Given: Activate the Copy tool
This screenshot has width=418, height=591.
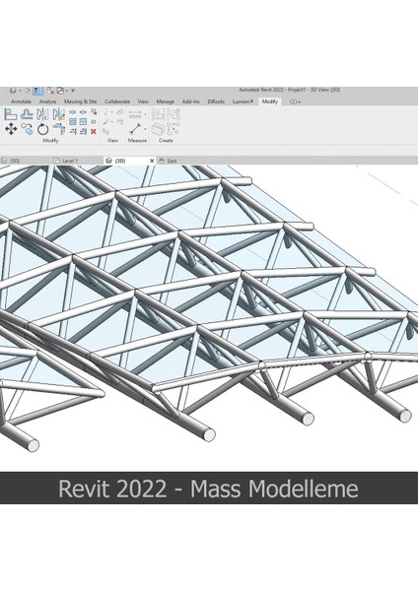Looking at the screenshot, I should 27,128.
